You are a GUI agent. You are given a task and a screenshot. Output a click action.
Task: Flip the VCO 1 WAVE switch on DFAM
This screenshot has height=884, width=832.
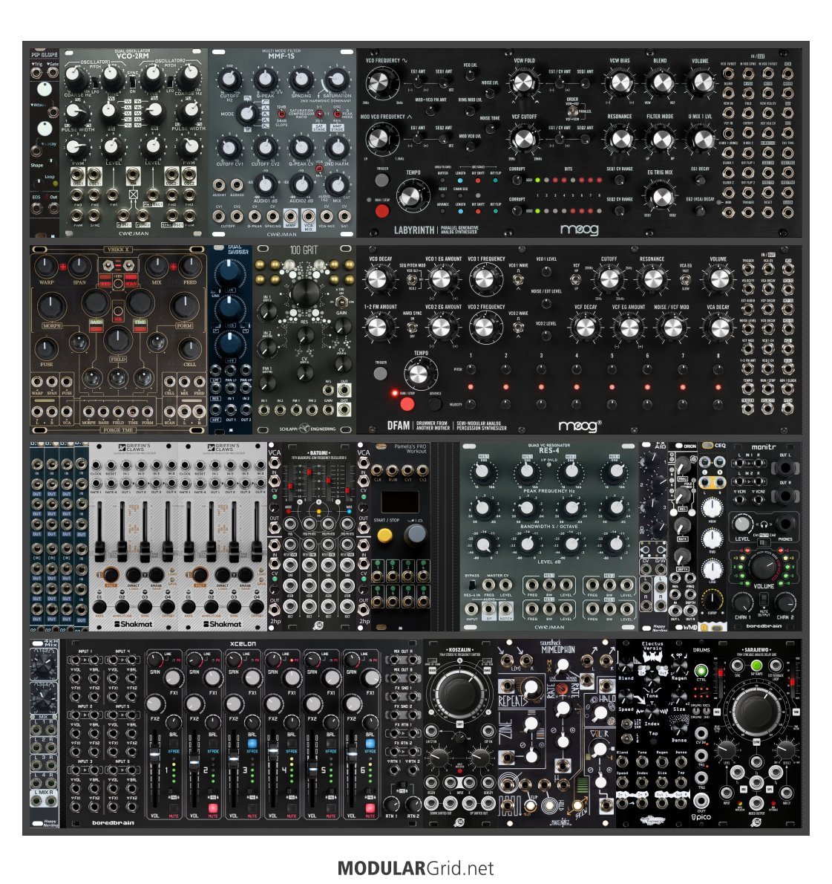(x=518, y=279)
